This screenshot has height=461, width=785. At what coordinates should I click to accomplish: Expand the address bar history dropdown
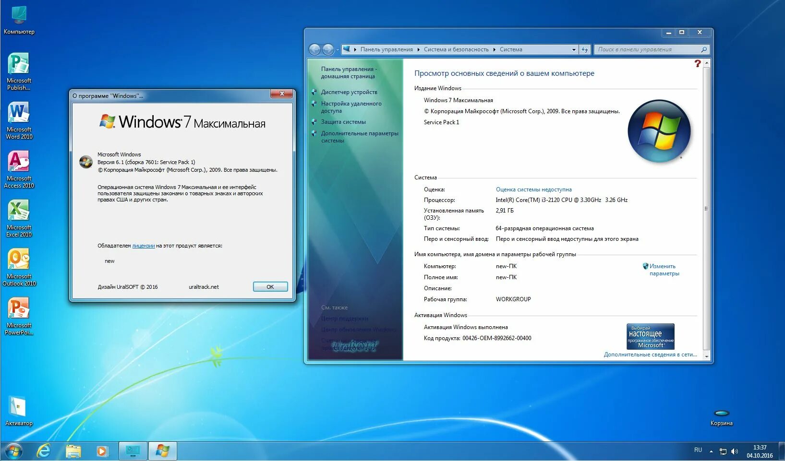click(x=574, y=49)
